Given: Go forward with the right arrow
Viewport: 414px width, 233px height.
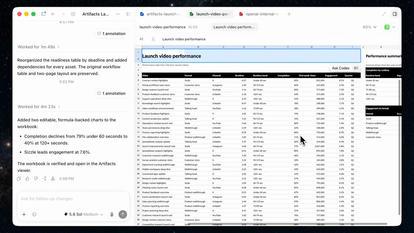Looking at the screenshot, I should tap(63, 14).
